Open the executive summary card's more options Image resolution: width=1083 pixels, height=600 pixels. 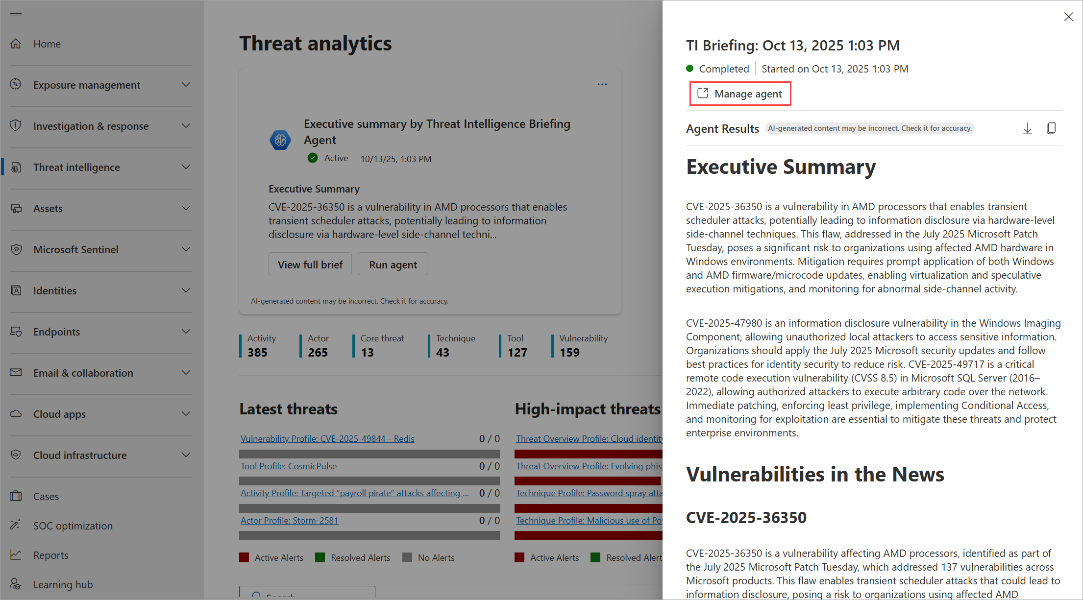[602, 84]
